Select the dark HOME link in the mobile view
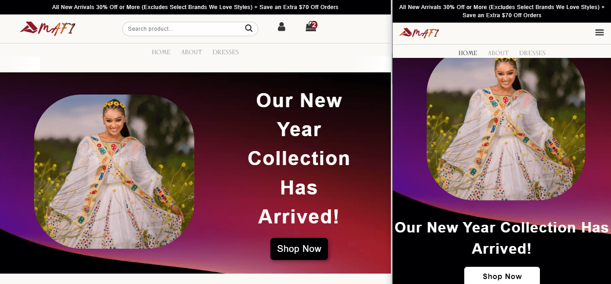The width and height of the screenshot is (611, 284). tap(468, 53)
